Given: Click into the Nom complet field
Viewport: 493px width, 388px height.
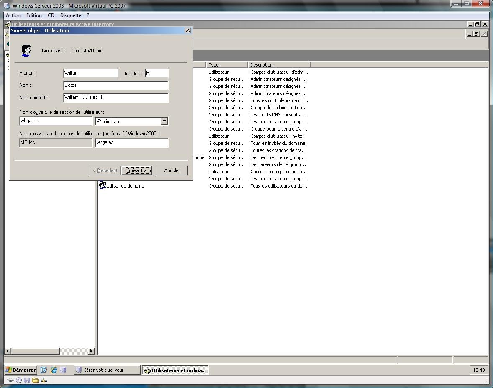Looking at the screenshot, I should tap(116, 98).
